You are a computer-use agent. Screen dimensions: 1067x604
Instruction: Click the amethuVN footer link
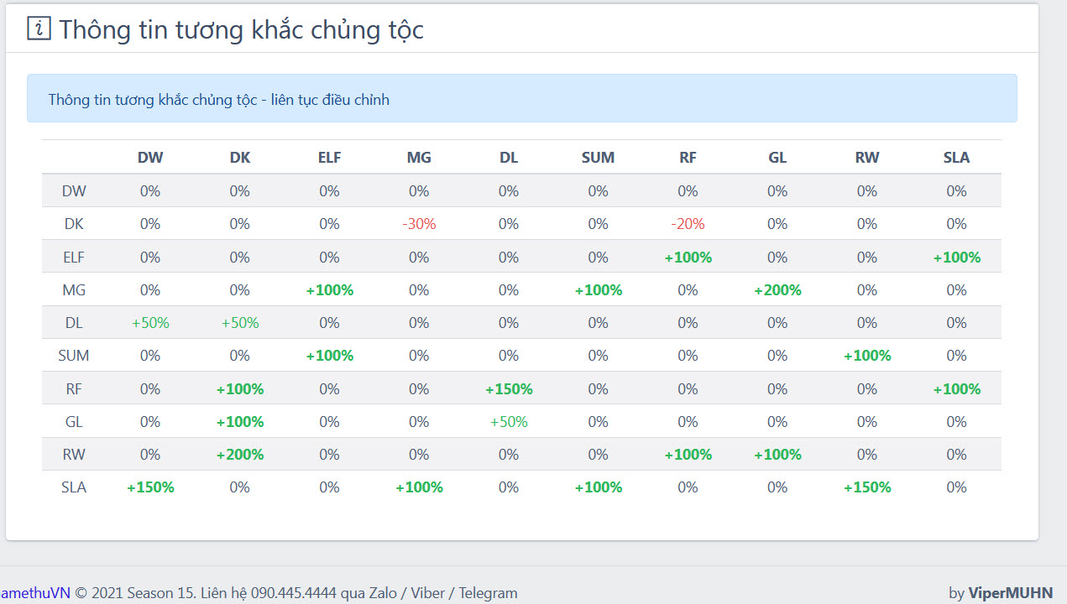click(34, 593)
